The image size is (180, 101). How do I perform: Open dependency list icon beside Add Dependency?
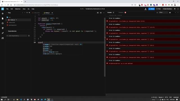tap(29, 36)
